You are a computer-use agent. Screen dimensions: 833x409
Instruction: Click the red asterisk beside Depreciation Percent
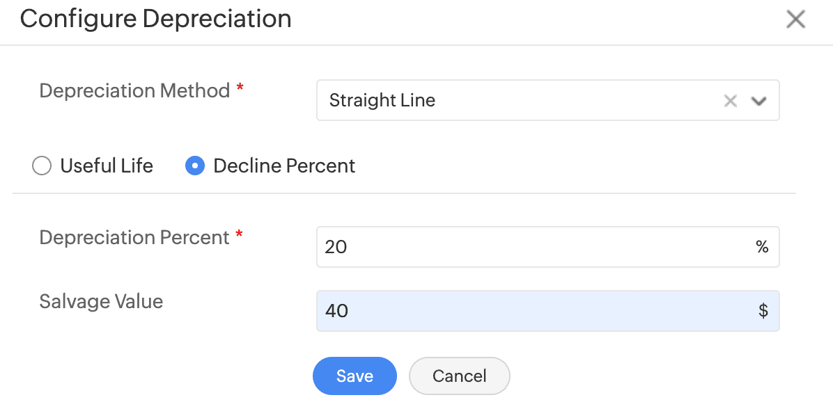click(240, 235)
